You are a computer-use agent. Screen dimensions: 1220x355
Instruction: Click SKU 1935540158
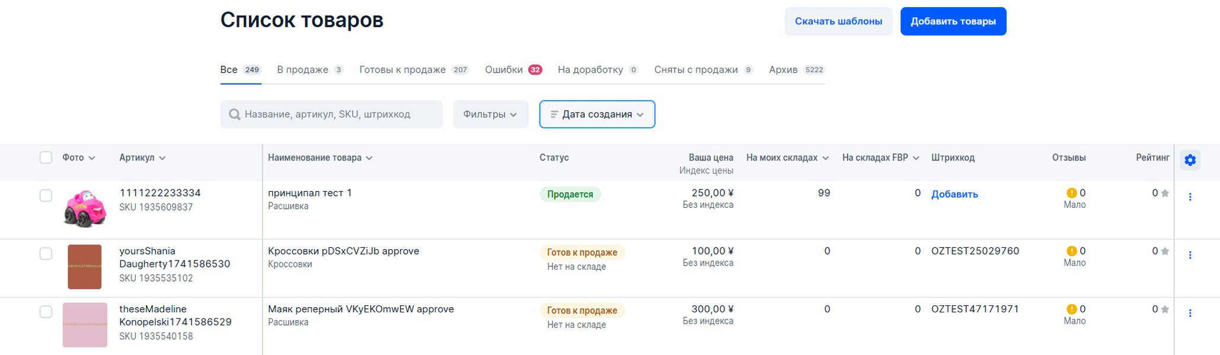(156, 336)
